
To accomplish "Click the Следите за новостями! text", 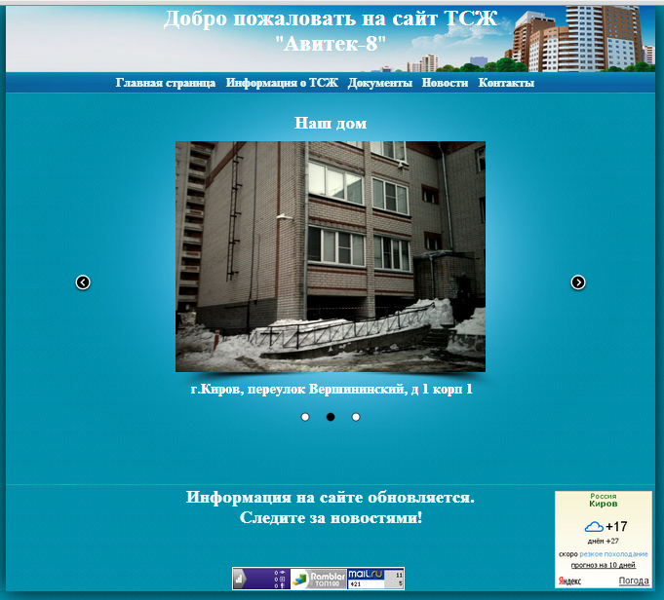I will [x=331, y=517].
